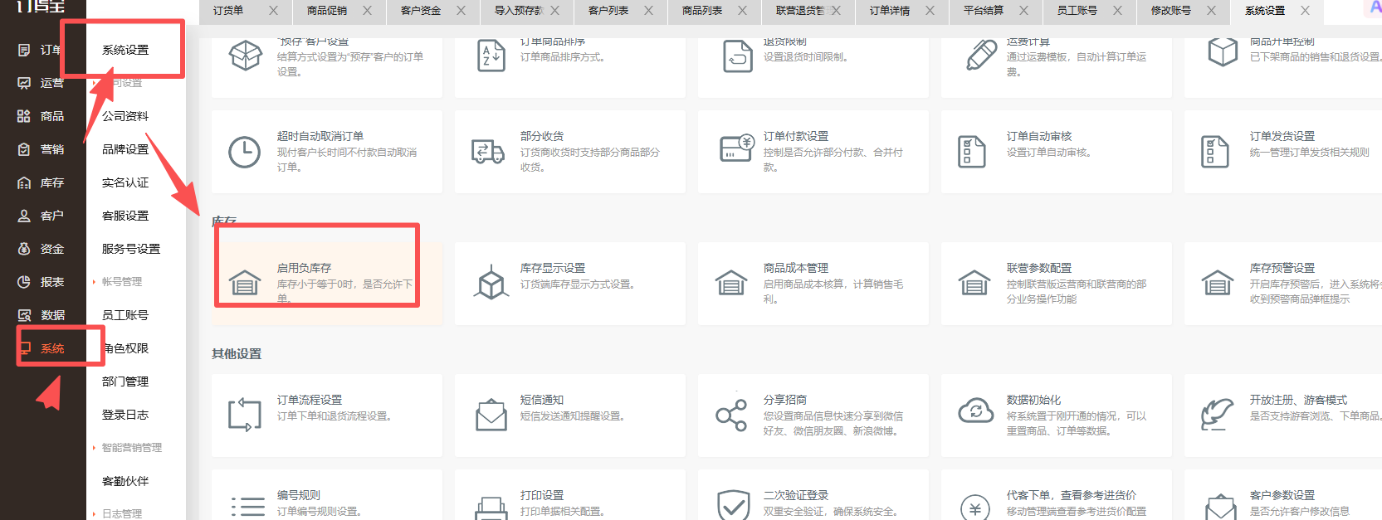1382x520 pixels.
Task: Open 部门管理 submenu item
Action: 125,381
